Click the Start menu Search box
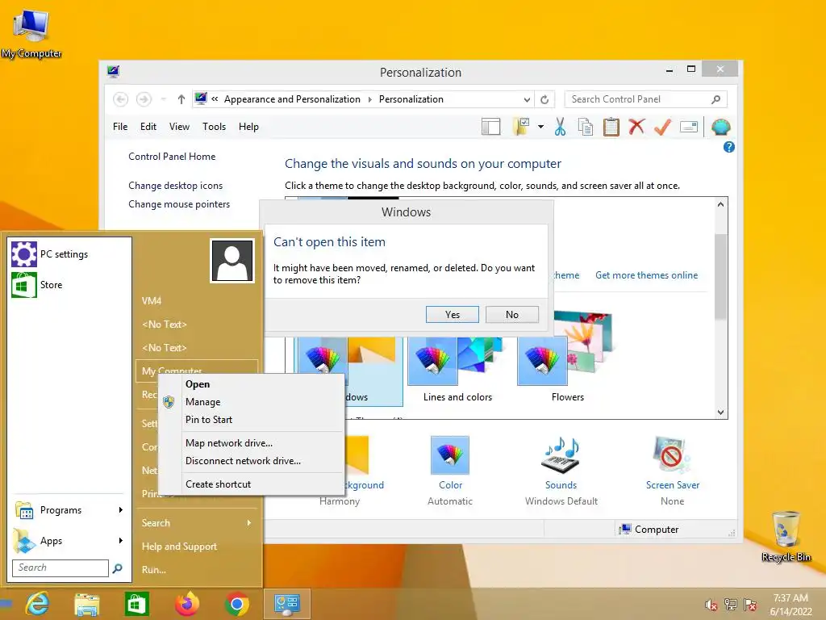The image size is (826, 620). 60,568
